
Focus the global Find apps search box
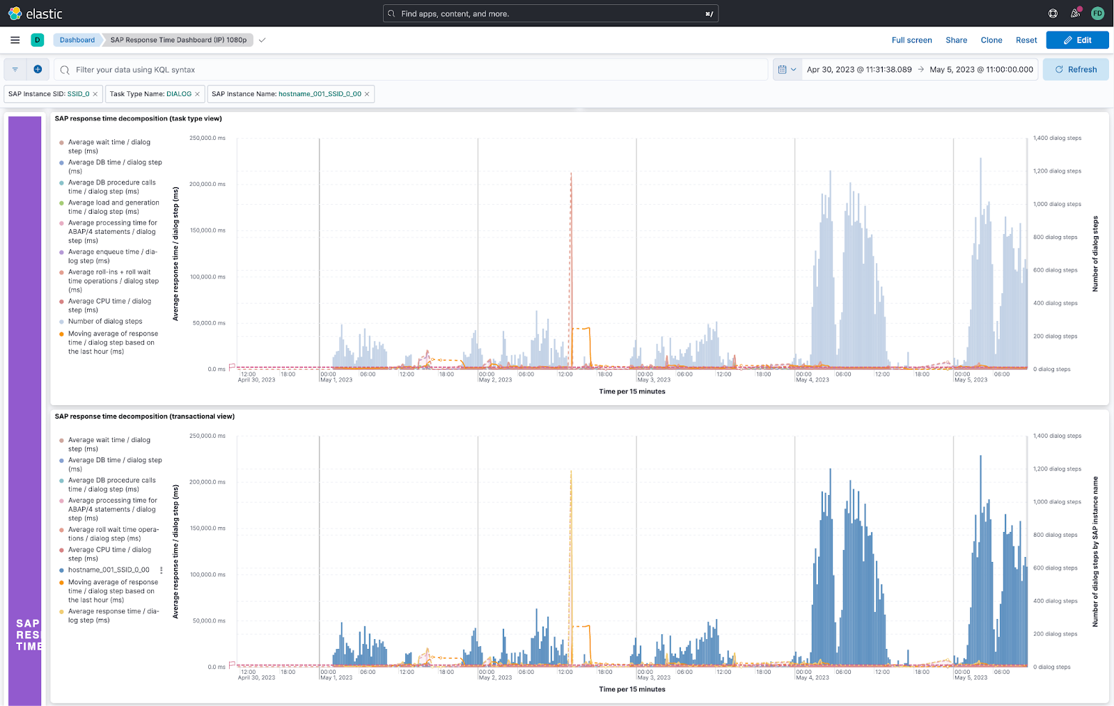tap(550, 13)
